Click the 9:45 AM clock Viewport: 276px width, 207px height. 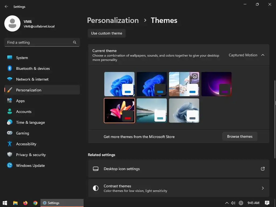click(x=253, y=203)
